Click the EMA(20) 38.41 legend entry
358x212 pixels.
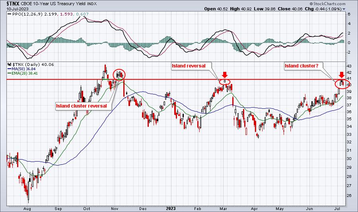23,73
